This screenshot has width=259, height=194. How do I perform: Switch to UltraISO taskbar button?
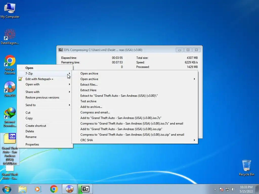click(70, 189)
